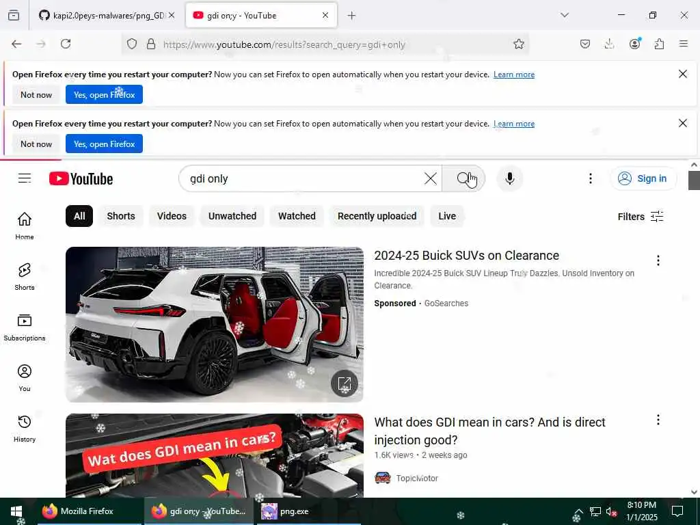Open Learn more link in first notification
Image resolution: width=700 pixels, height=525 pixels.
click(514, 75)
